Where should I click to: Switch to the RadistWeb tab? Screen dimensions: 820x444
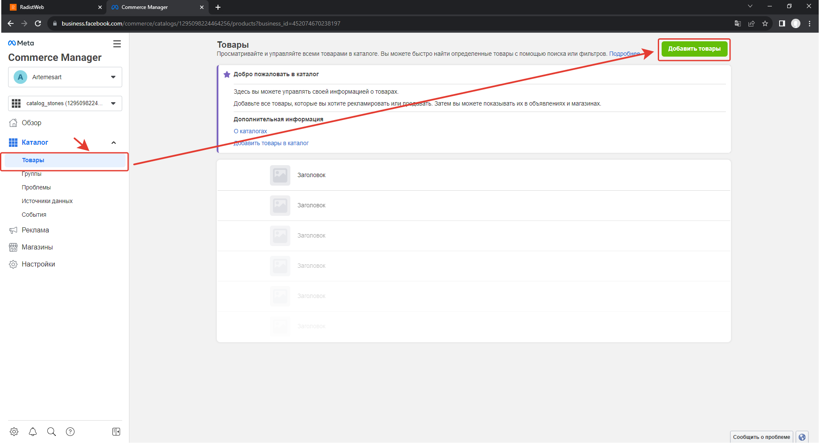point(56,7)
